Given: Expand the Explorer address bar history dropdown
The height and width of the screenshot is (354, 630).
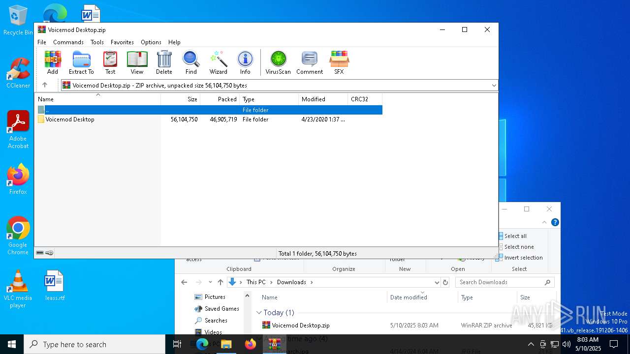Looking at the screenshot, I should [437, 282].
